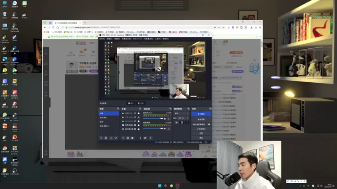Image resolution: width=337 pixels, height=189 pixels.
Task: Open Desktop Audio three-dot options menu
Action: pyautogui.click(x=169, y=129)
